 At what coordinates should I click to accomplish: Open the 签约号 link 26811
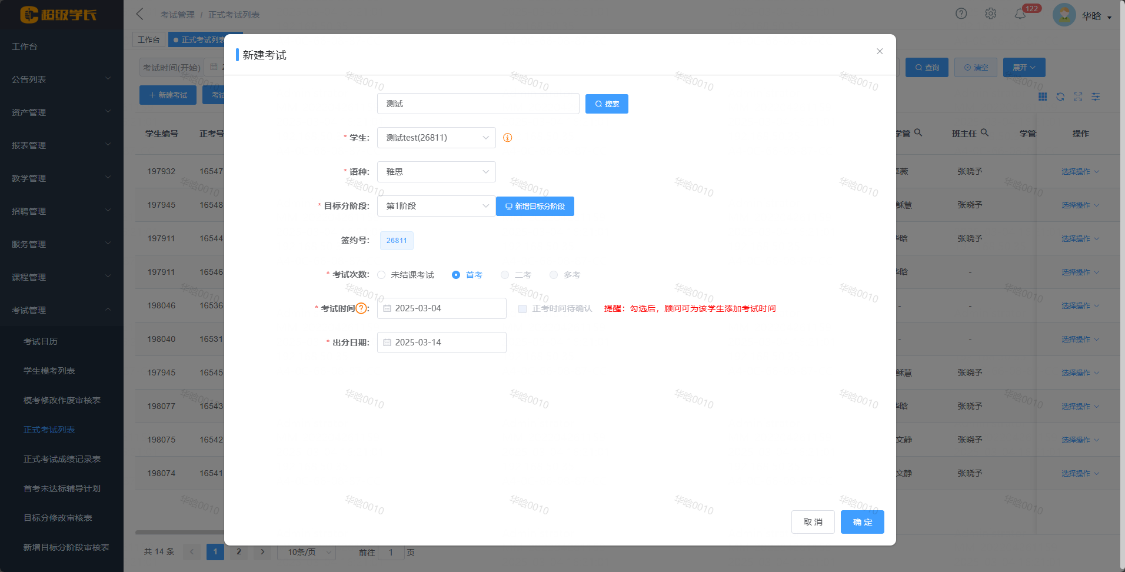(x=396, y=240)
